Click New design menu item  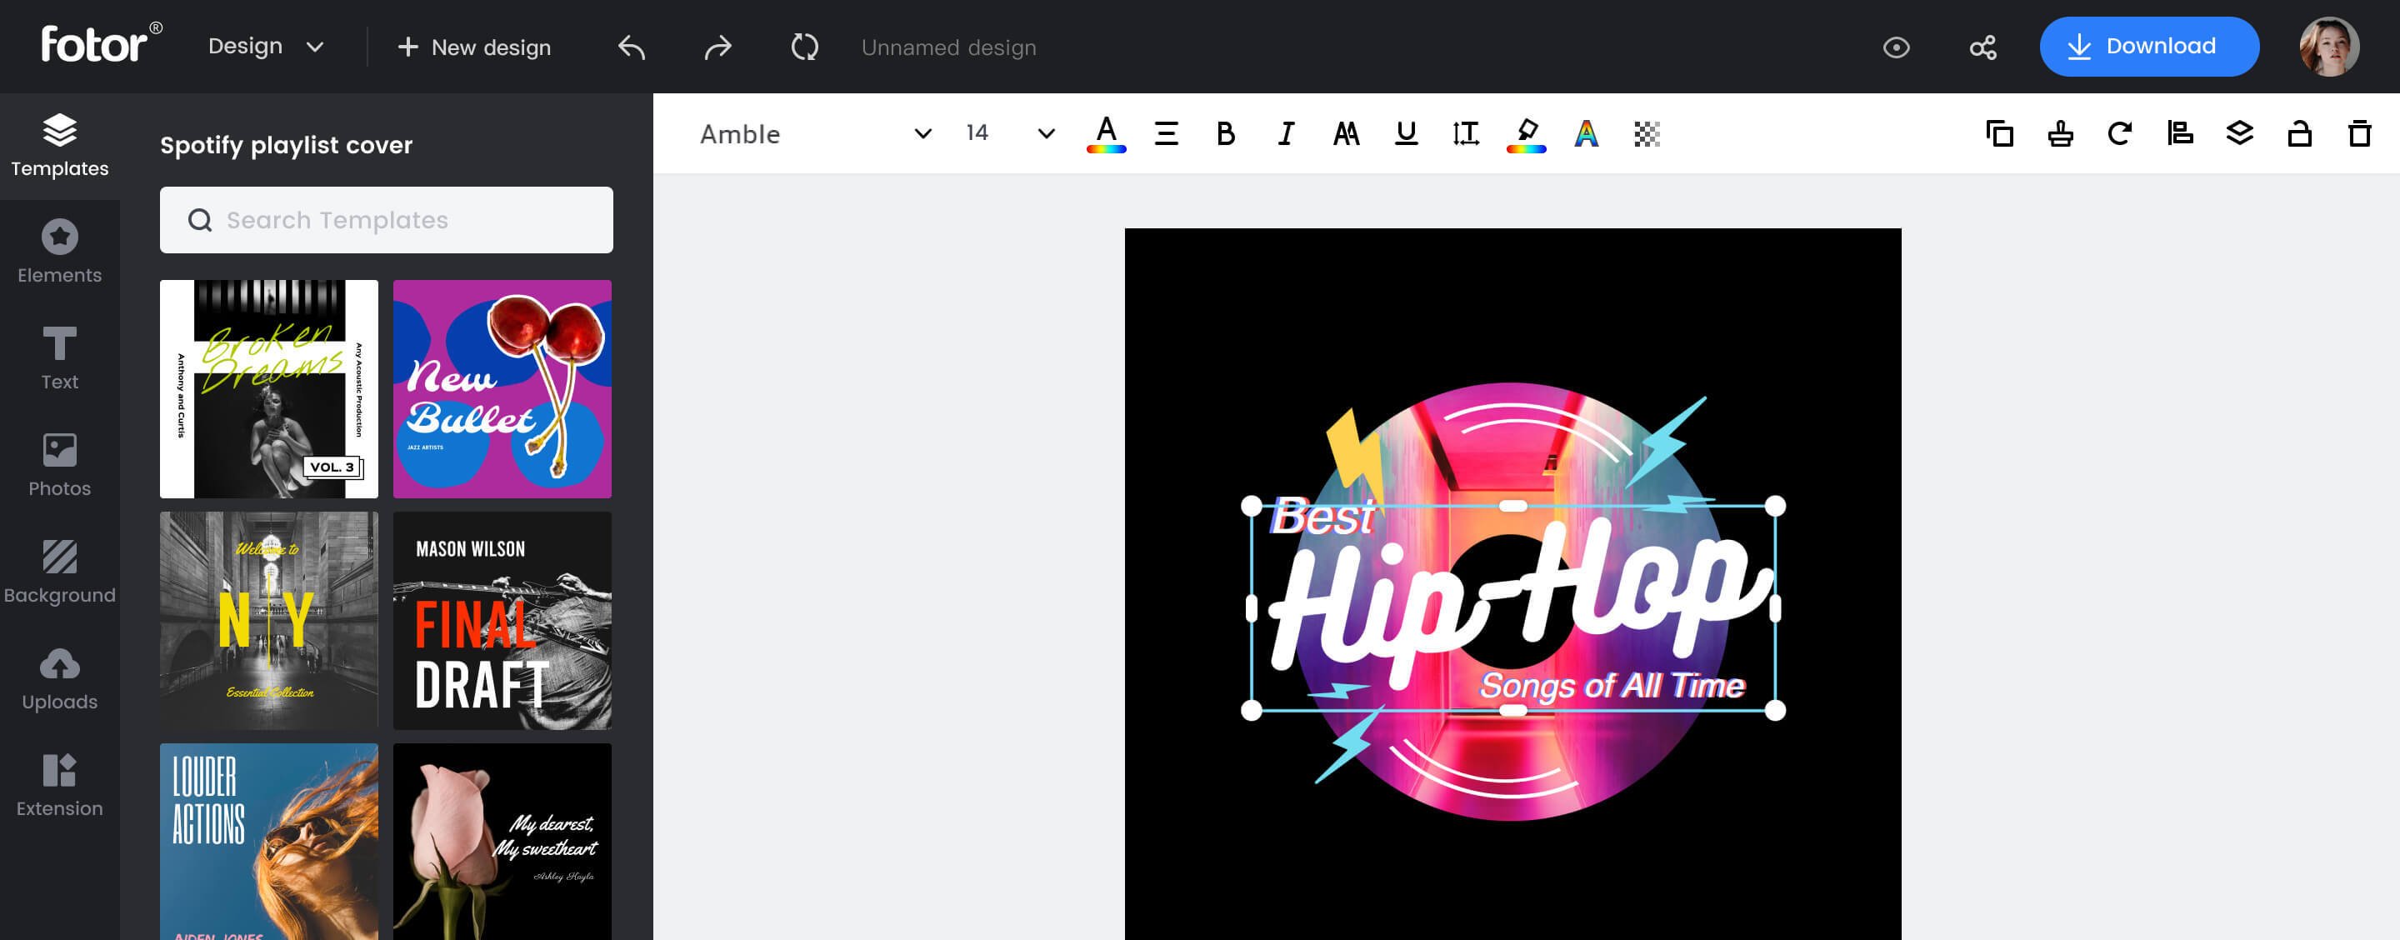(x=476, y=47)
